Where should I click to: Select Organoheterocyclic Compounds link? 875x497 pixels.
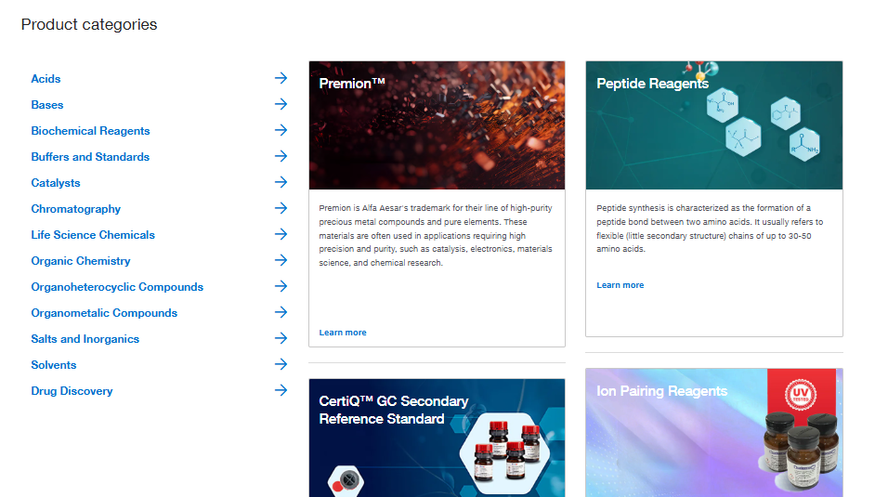pos(117,287)
